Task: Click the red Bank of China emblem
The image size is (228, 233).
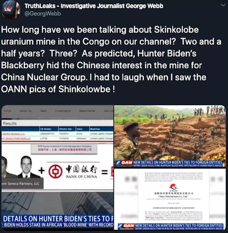Action: (55, 171)
